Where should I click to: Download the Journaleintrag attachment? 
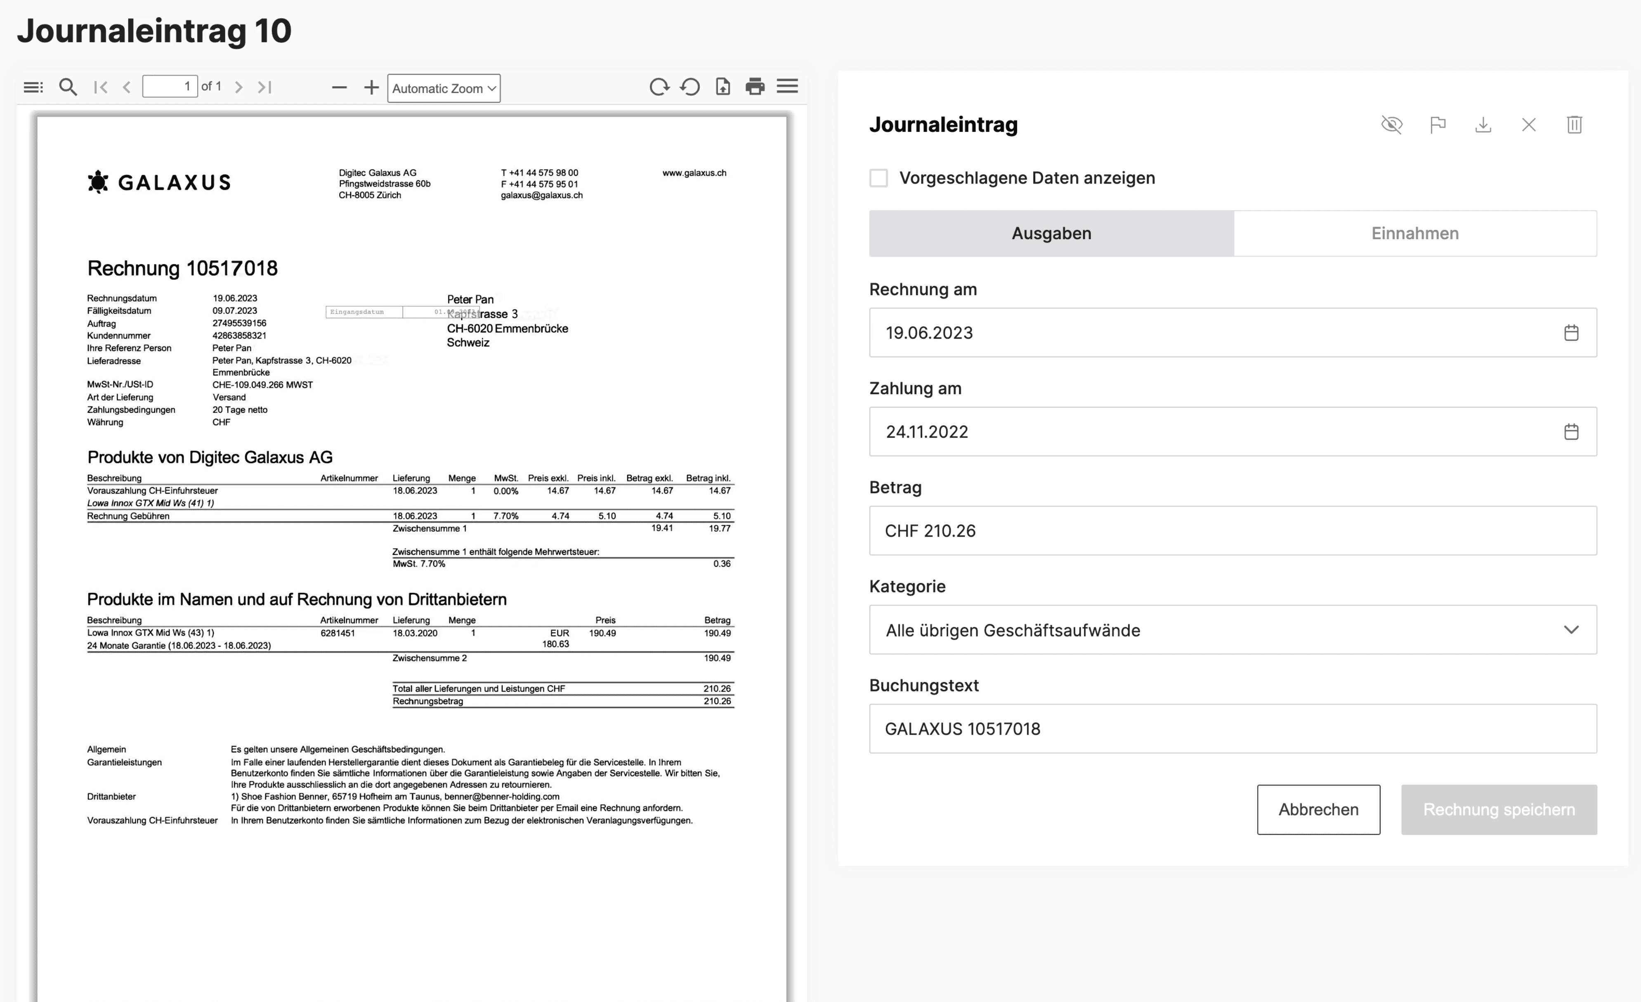click(x=1483, y=125)
